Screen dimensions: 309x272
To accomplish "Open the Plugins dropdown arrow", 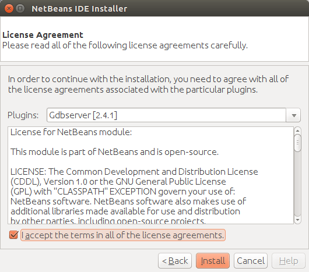I will click(x=294, y=115).
